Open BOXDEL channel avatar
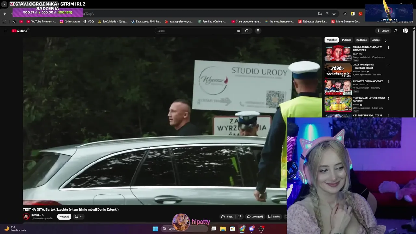Image resolution: width=416 pixels, height=234 pixels. (x=26, y=217)
